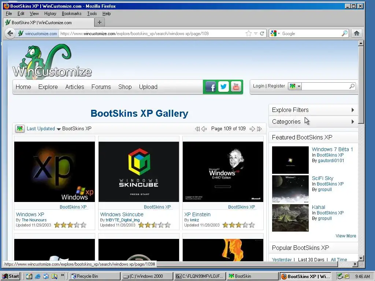The height and width of the screenshot is (281, 375).
Task: Click the Login link
Action: [x=259, y=86]
